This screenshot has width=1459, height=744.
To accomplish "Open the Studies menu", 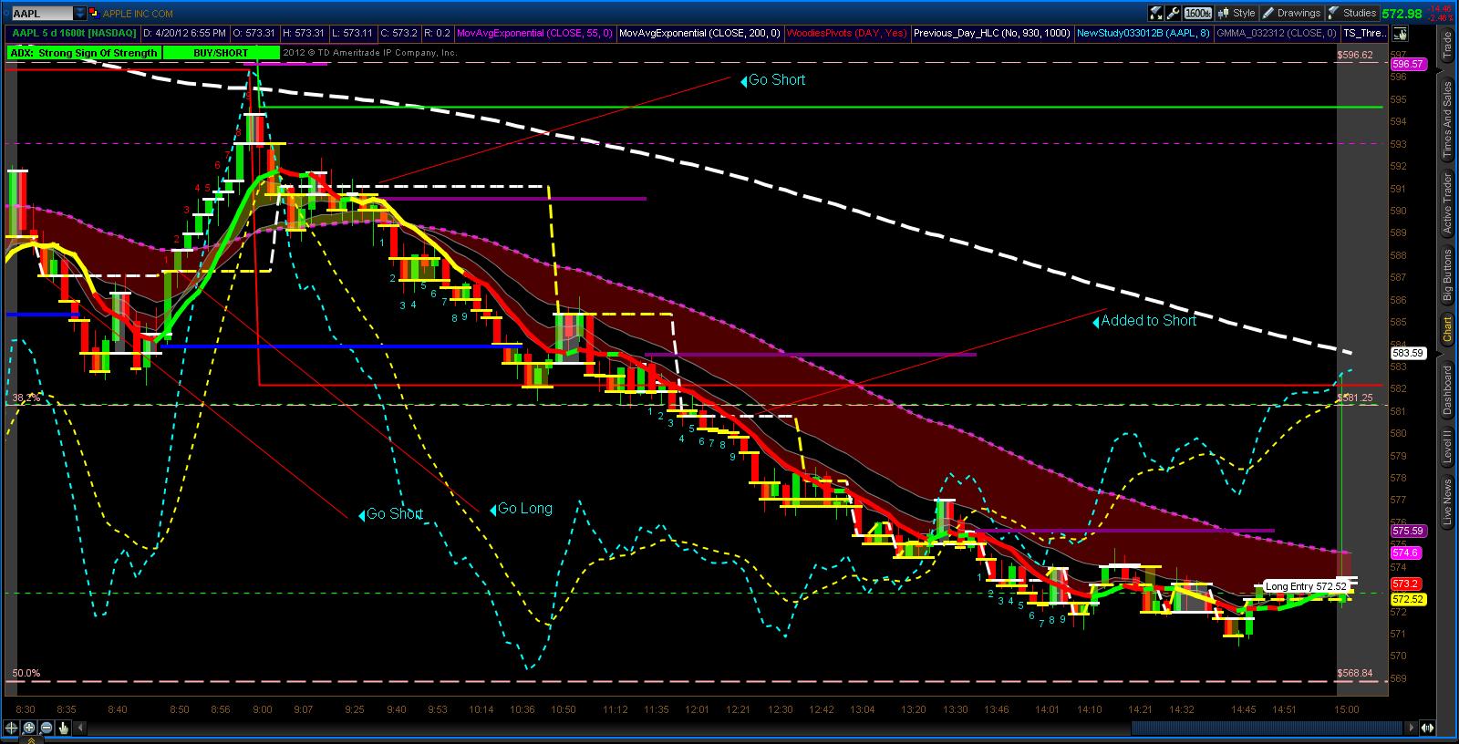I will pyautogui.click(x=1352, y=13).
